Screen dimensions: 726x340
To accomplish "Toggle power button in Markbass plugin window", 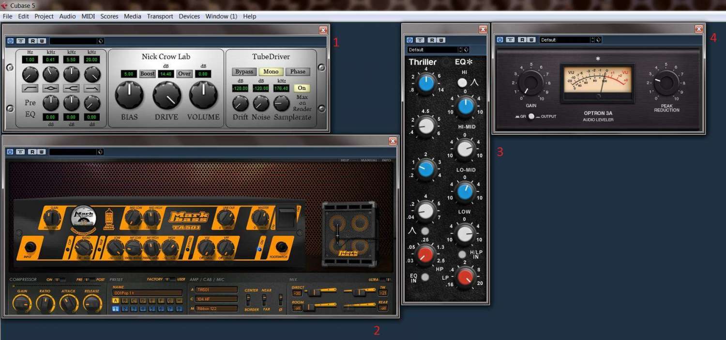I will pos(10,152).
